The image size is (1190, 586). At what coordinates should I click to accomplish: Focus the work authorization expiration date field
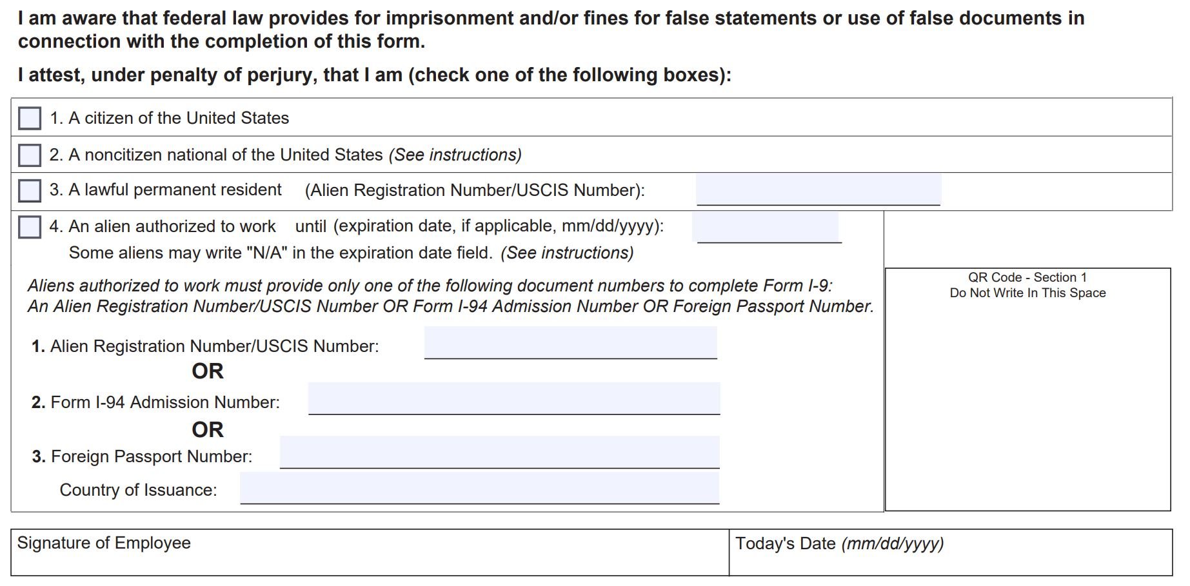[x=767, y=226]
